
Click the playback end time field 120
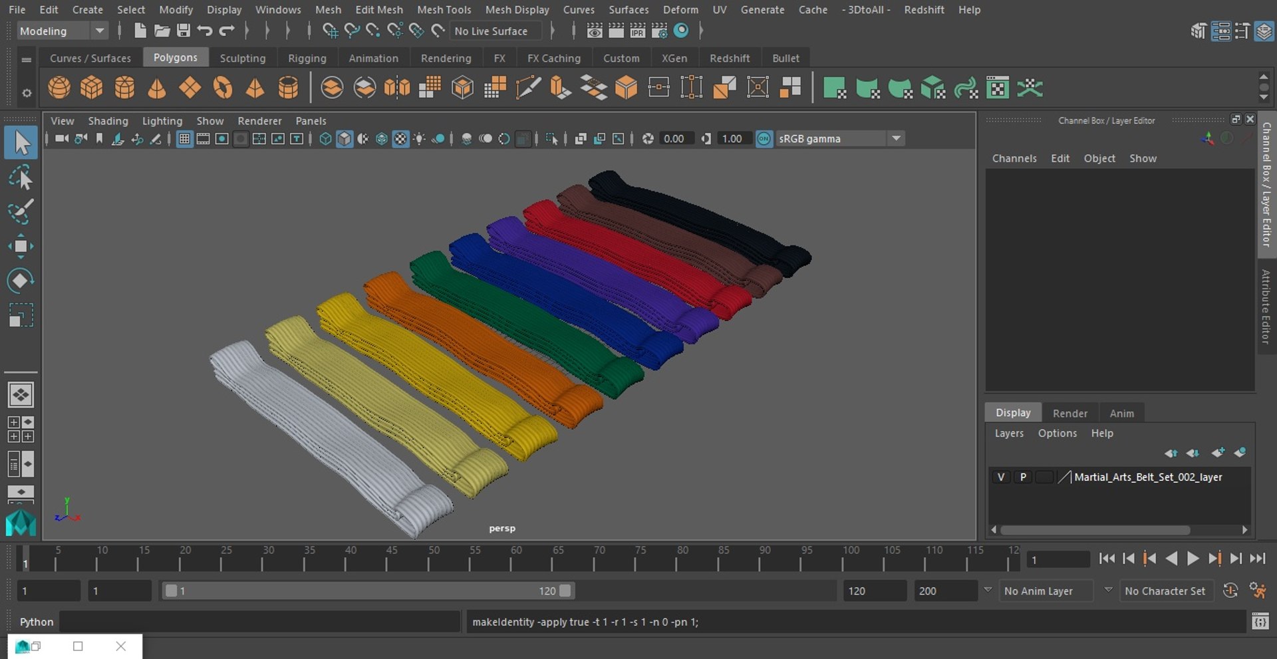(x=874, y=591)
